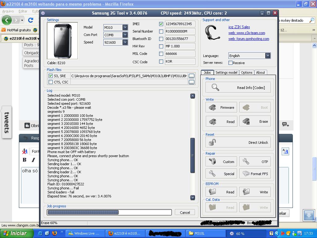Click the Log scroll-down arrow

click(x=193, y=197)
